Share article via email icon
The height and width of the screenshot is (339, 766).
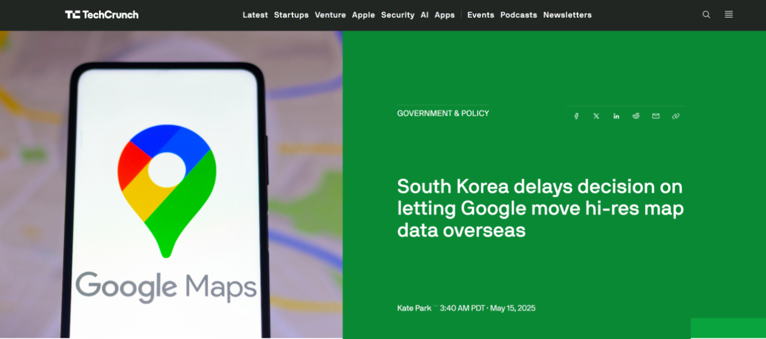pos(656,116)
